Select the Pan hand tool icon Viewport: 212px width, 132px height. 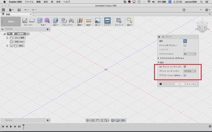click(x=97, y=120)
